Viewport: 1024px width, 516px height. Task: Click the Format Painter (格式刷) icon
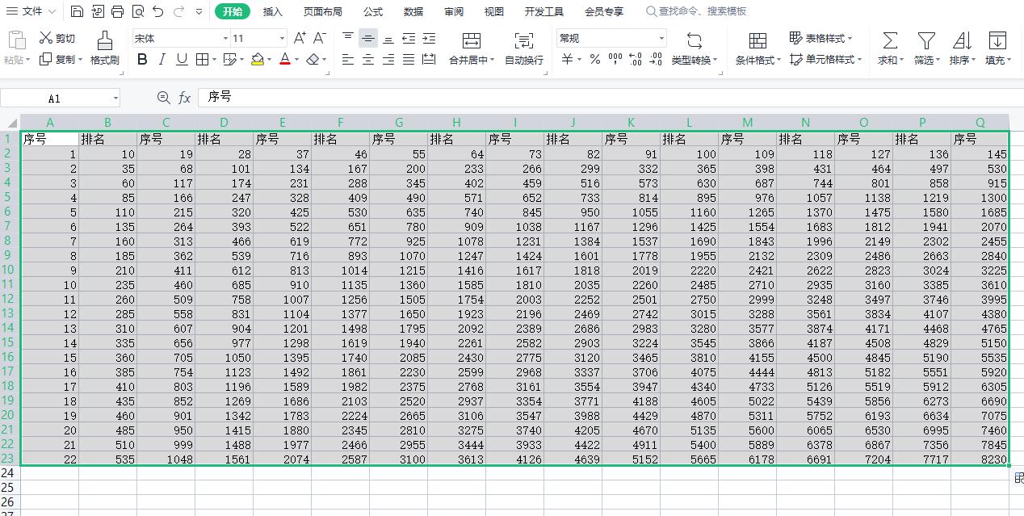click(104, 40)
